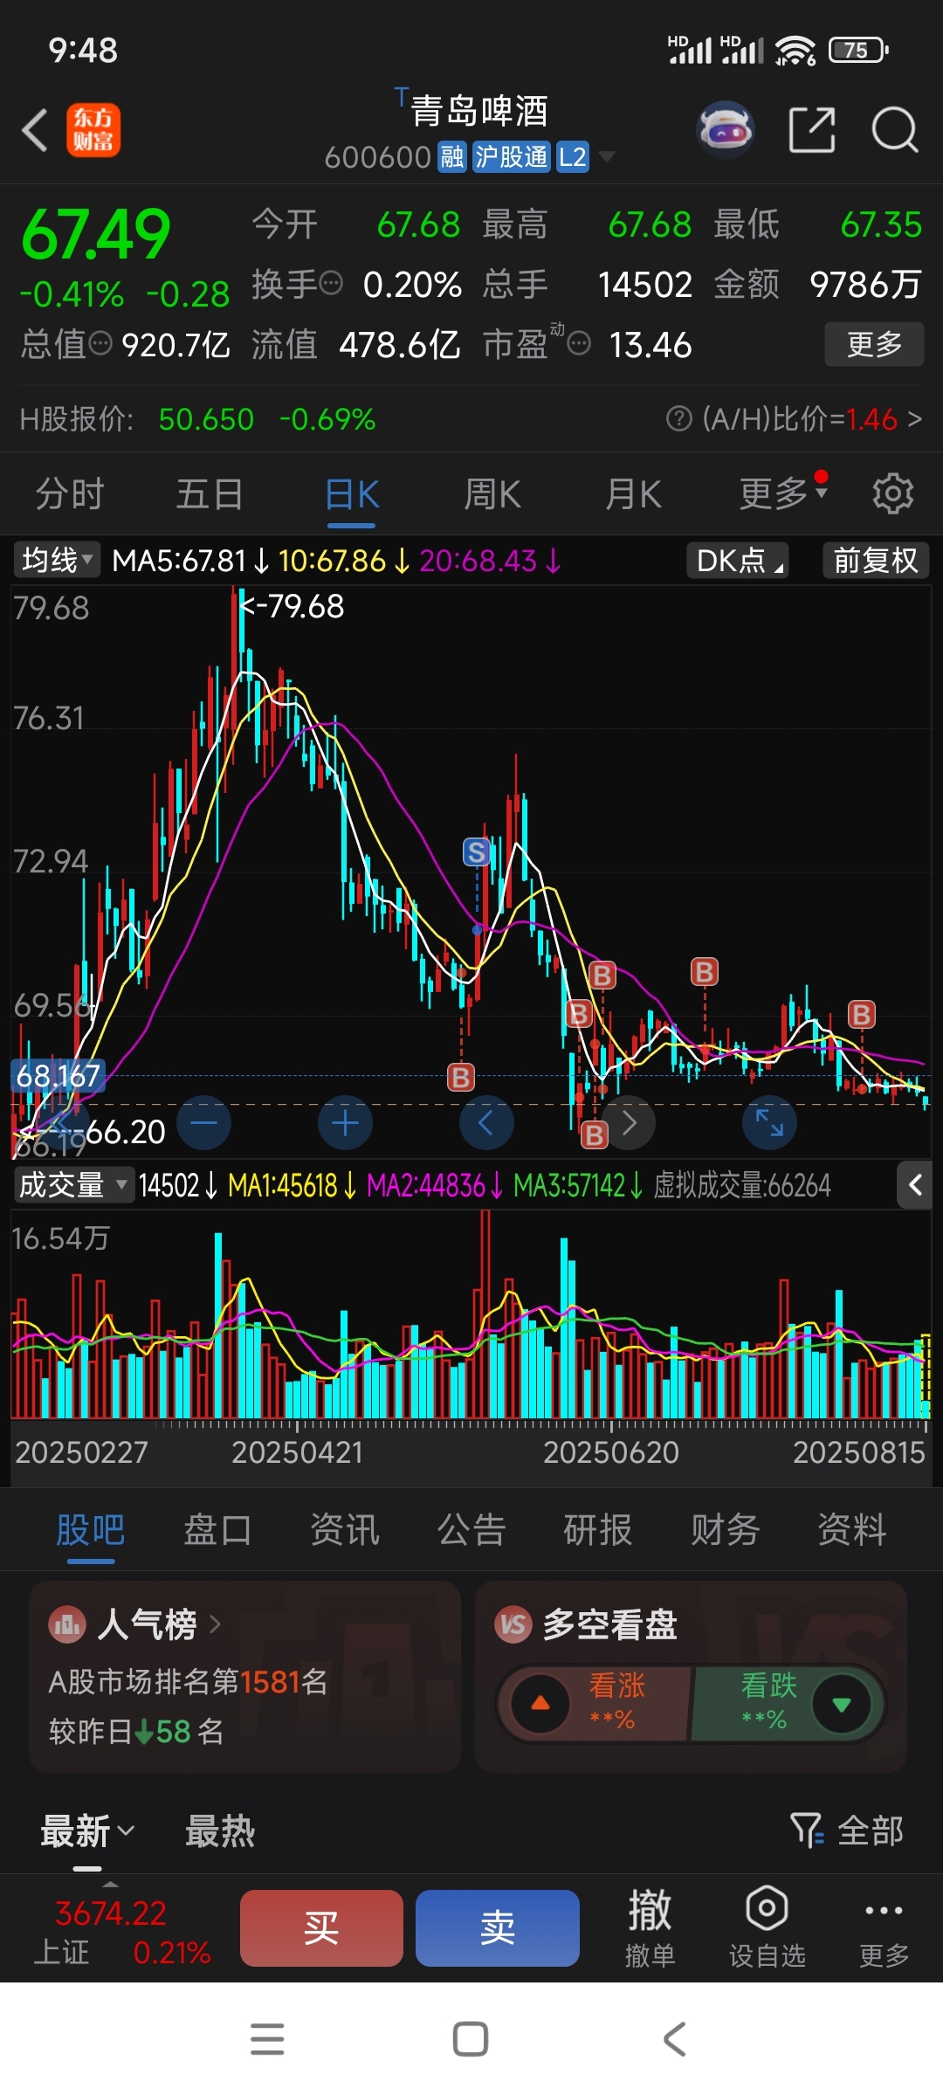Move chart right with arrow button
Viewport: 943px width, 2096px height.
(629, 1122)
